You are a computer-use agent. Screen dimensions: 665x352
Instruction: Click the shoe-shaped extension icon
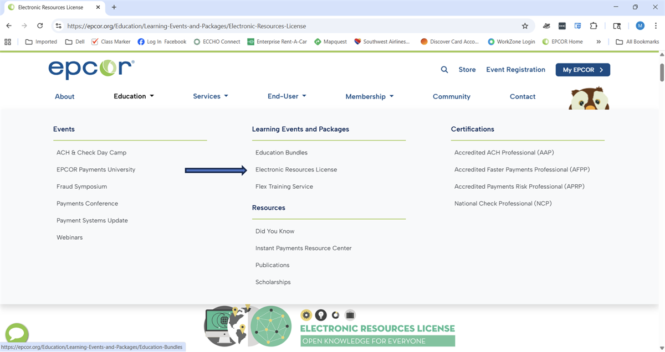pos(546,25)
